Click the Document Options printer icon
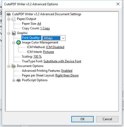 (14, 66)
